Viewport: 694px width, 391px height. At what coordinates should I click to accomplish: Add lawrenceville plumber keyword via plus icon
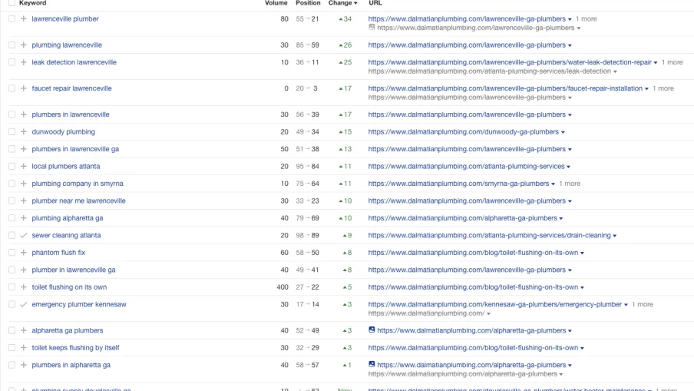24,19
